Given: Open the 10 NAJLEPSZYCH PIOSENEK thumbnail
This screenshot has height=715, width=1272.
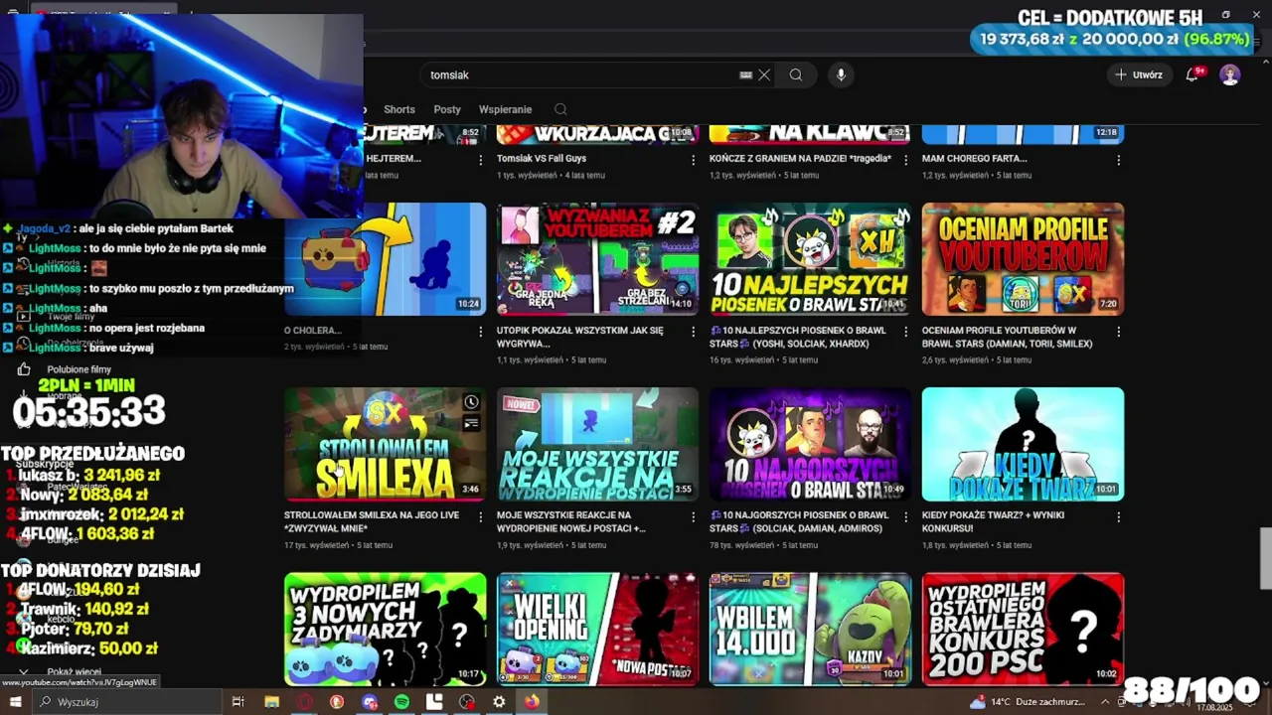Looking at the screenshot, I should click(810, 259).
